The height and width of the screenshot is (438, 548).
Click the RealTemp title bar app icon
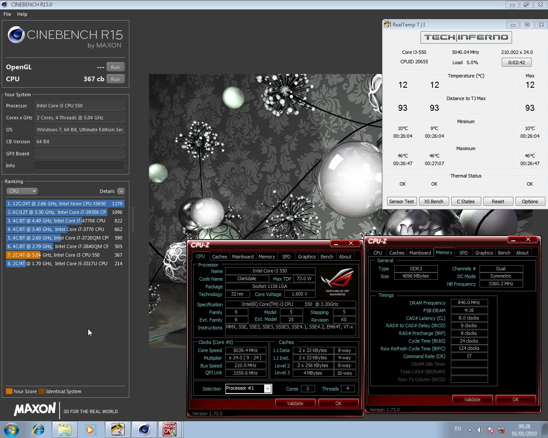coord(387,24)
